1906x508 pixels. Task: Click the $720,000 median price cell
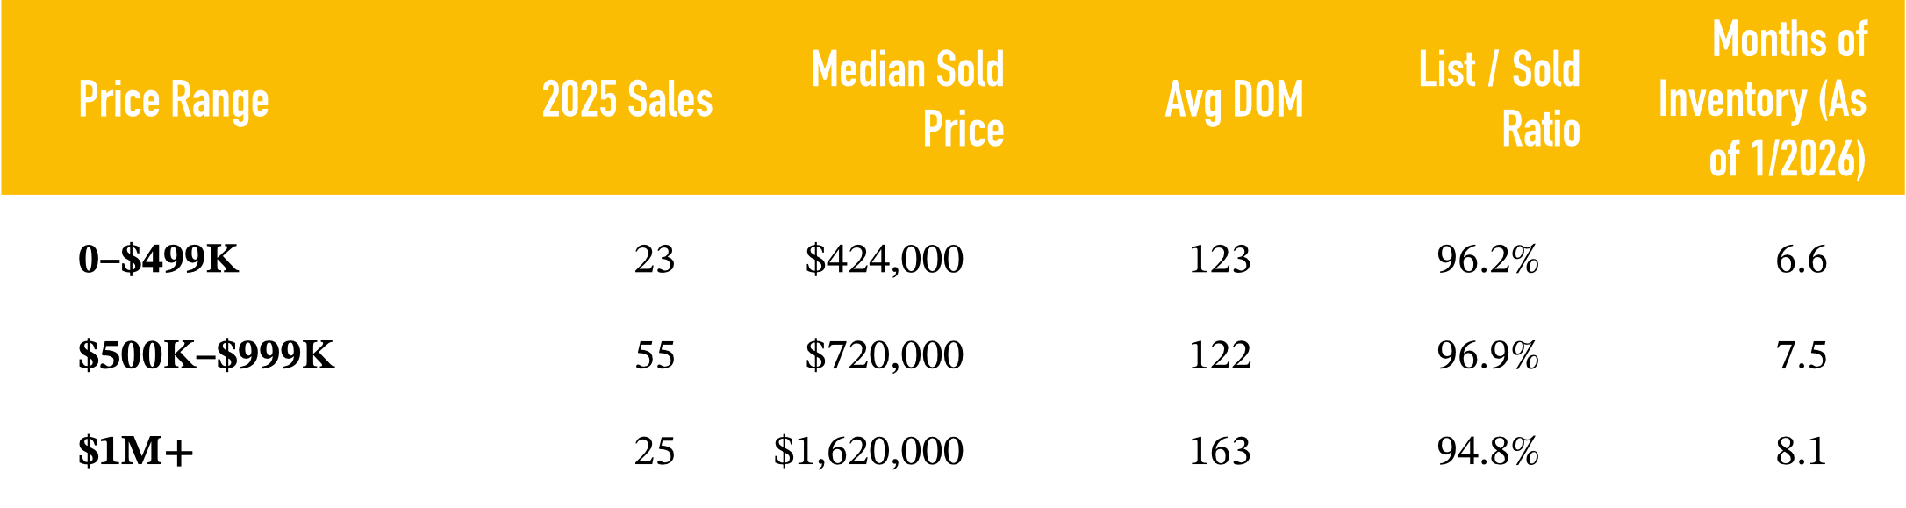[884, 355]
